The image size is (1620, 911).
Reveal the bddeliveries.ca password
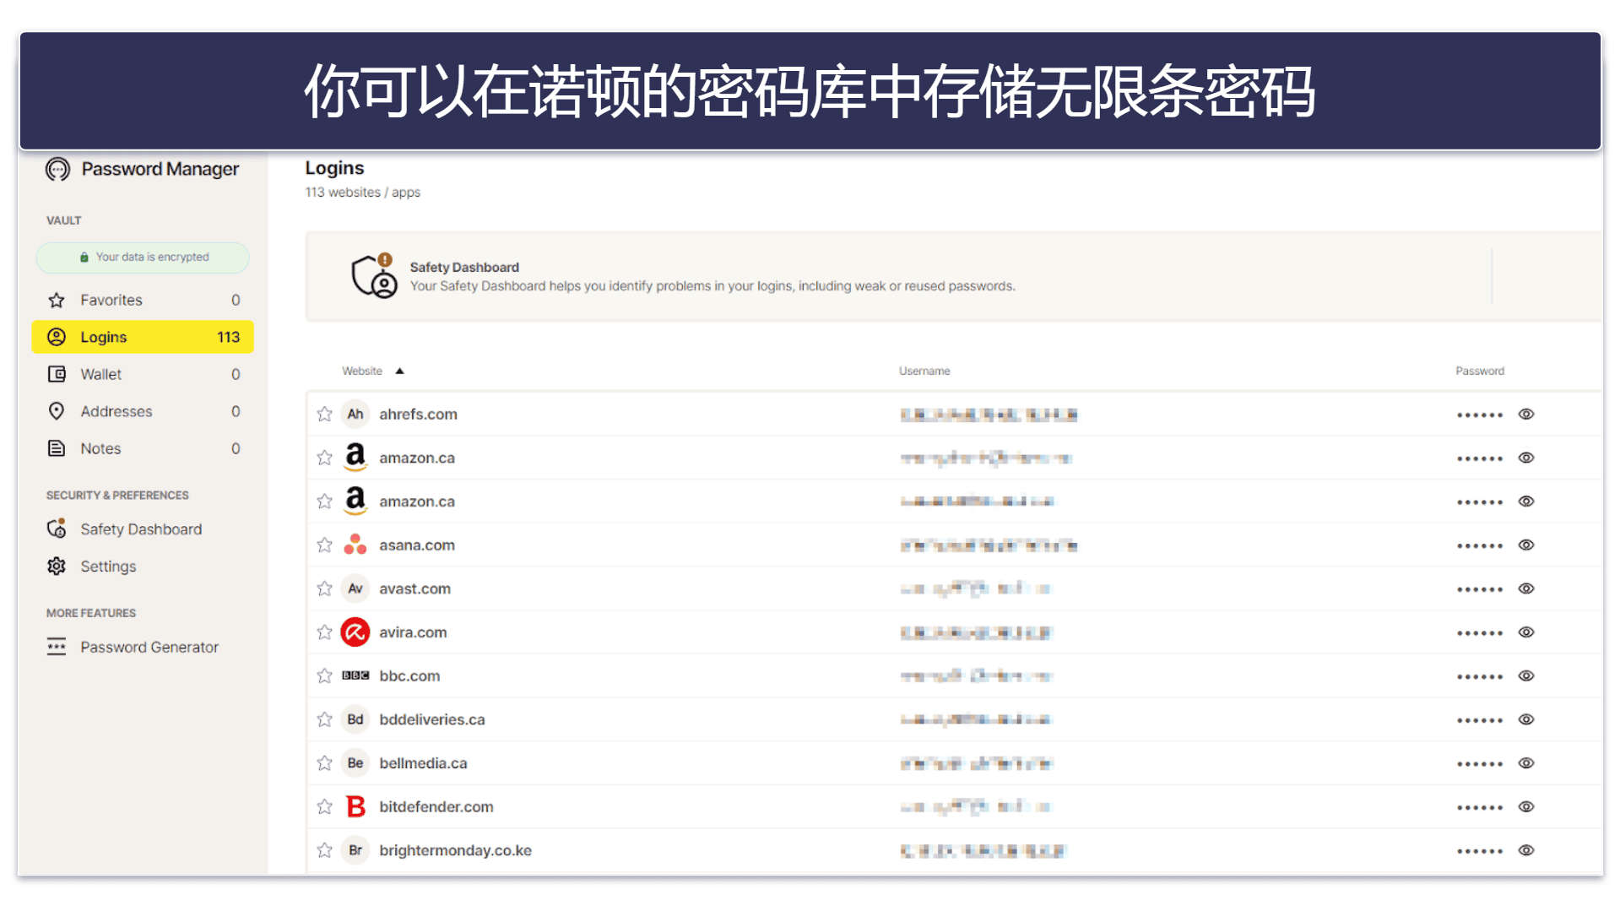pos(1526,720)
